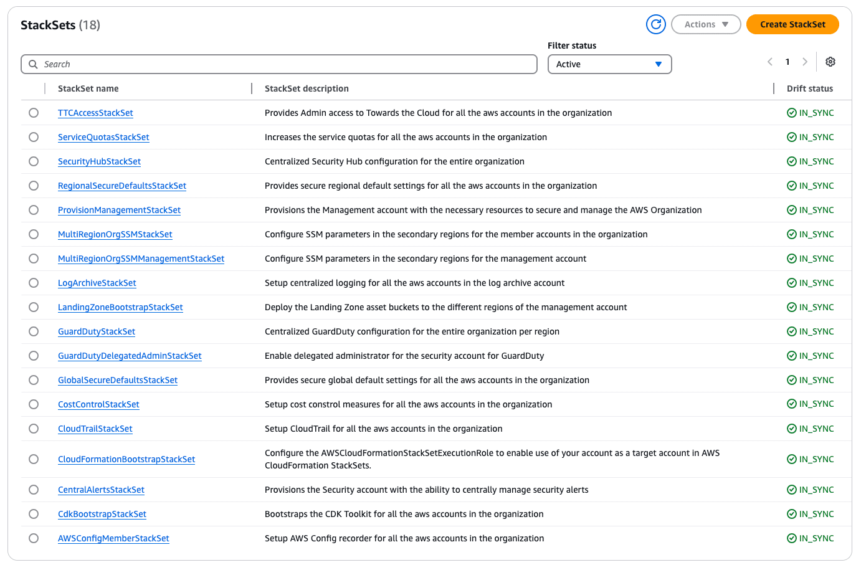Click IN_SYNC check icon for TTCAccessStackSet
This screenshot has width=861, height=570.
[792, 113]
